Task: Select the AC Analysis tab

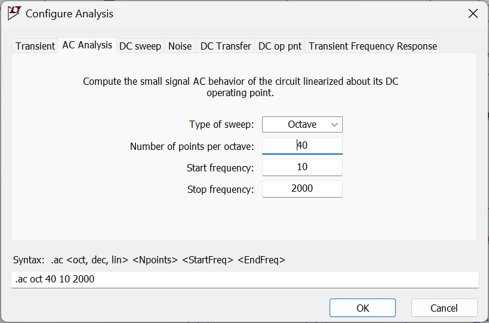Action: (x=87, y=45)
